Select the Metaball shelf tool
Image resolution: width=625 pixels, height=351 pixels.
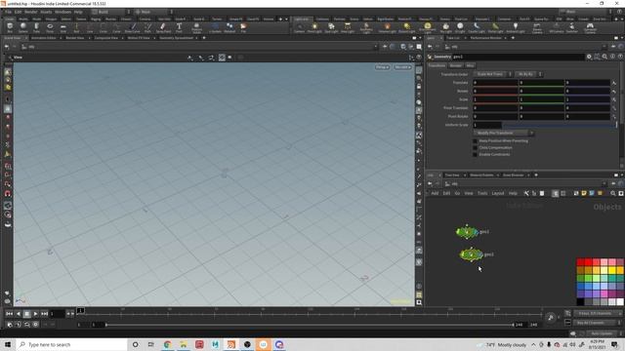click(229, 27)
